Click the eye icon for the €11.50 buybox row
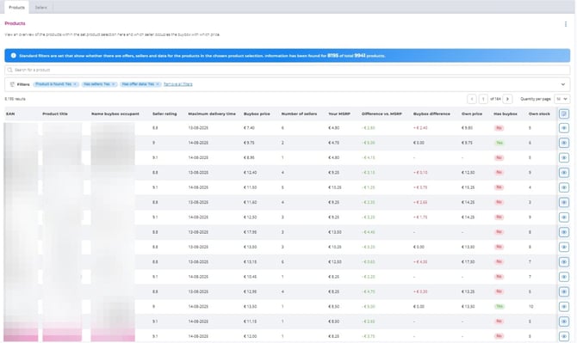Viewport: 577px width, 343px height. pyautogui.click(x=563, y=187)
